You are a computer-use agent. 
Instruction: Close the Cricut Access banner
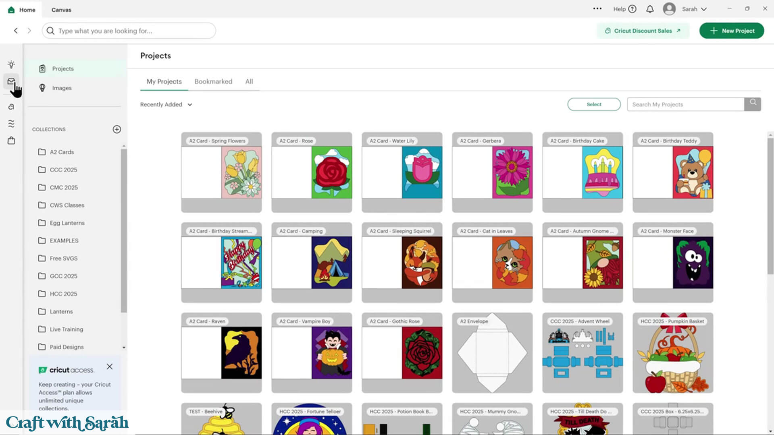tap(110, 367)
